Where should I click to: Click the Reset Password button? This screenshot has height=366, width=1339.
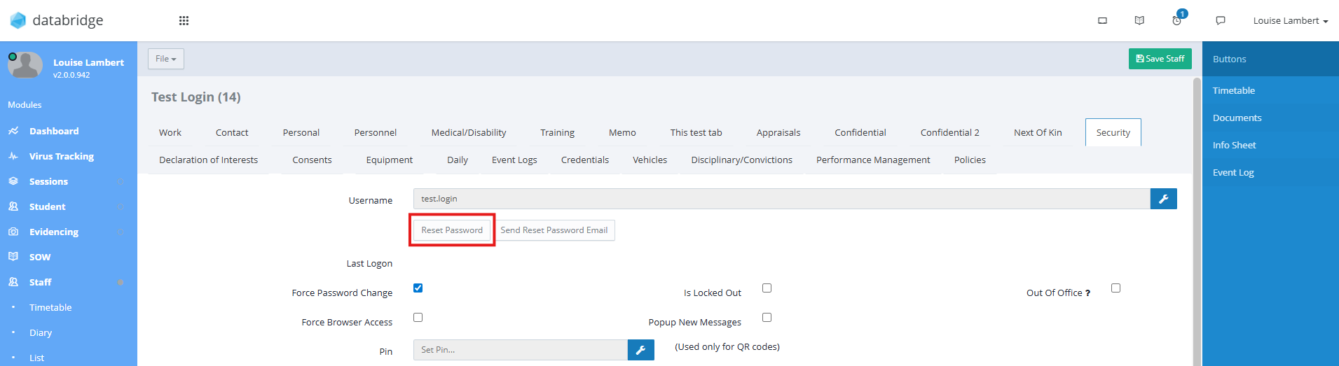[452, 230]
